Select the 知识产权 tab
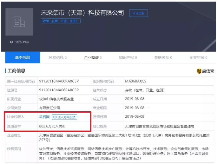217x164 pixels. tap(128, 57)
